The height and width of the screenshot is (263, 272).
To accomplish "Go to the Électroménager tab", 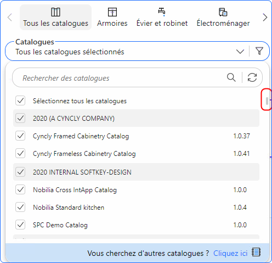I will pos(223,18).
